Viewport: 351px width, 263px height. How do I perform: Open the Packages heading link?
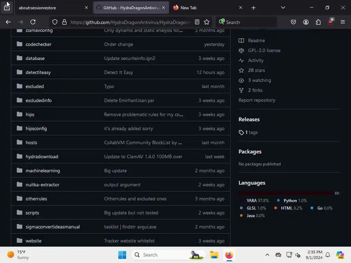pyautogui.click(x=250, y=152)
